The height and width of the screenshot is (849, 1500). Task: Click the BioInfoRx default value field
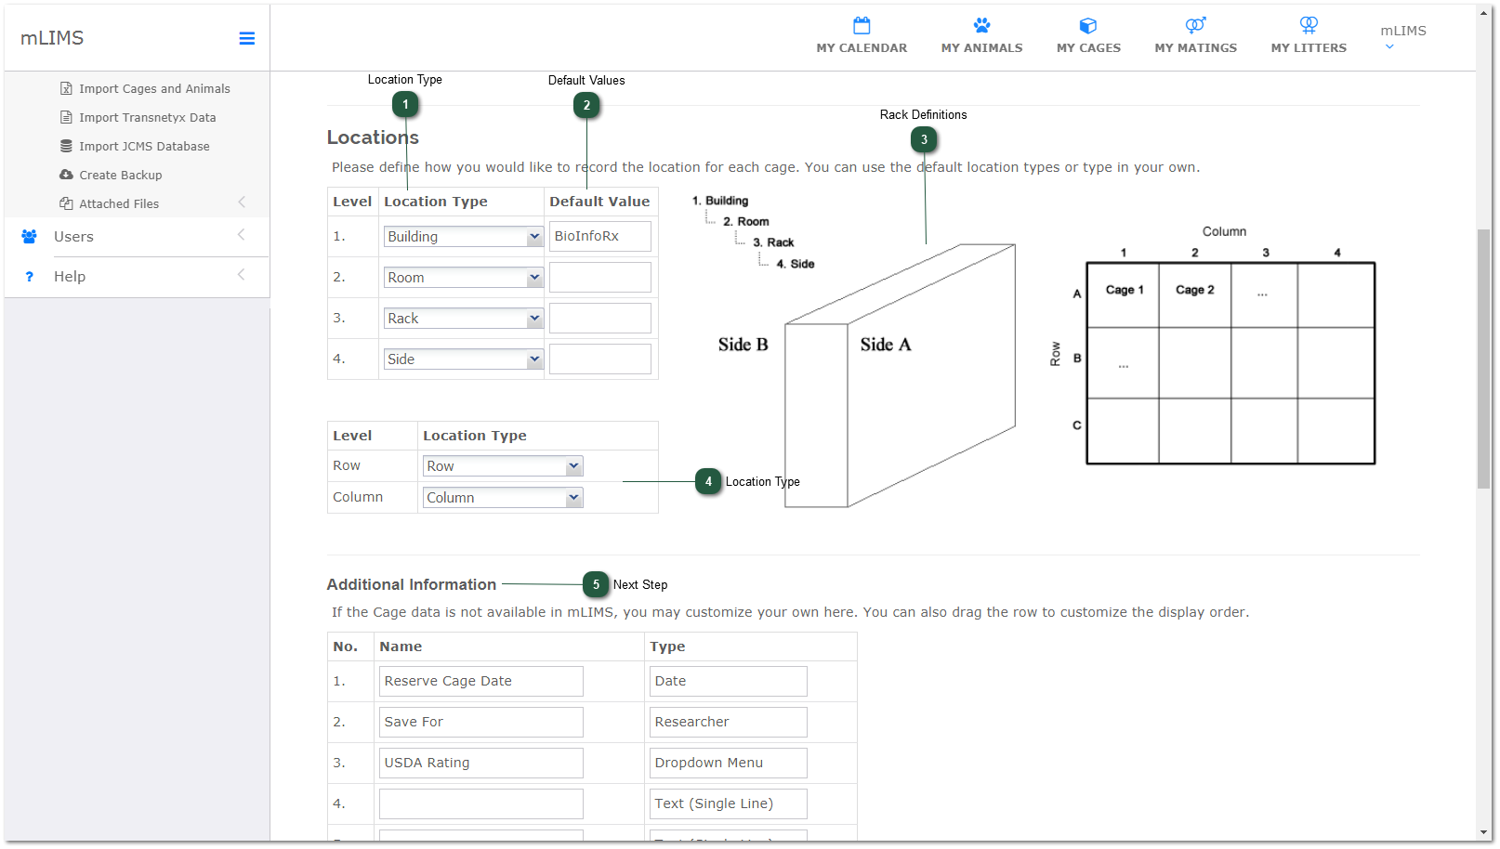(599, 237)
